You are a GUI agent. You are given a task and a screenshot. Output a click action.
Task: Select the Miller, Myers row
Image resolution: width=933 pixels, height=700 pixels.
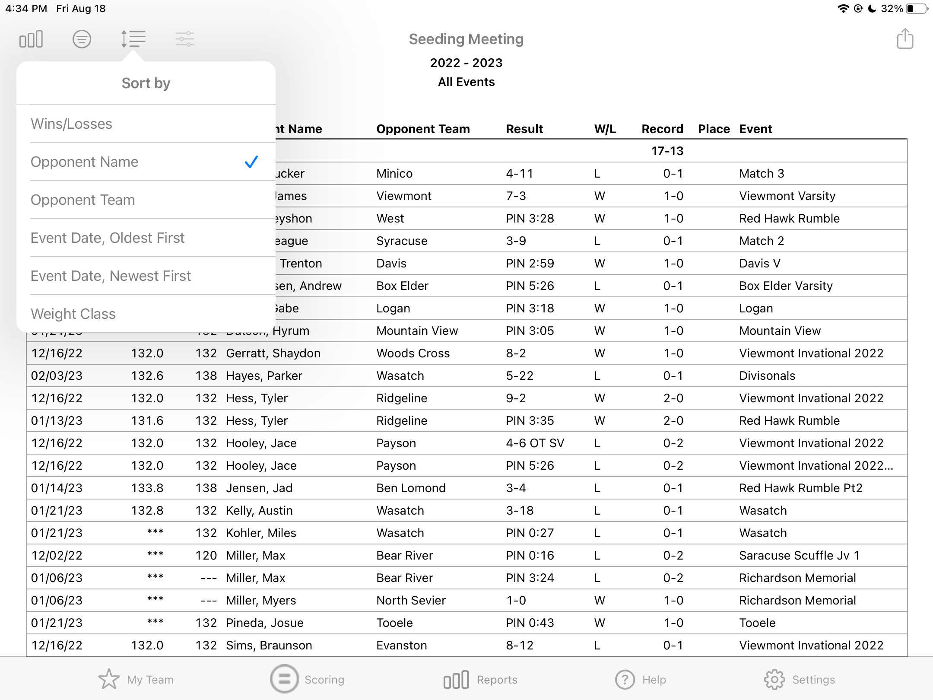click(466, 601)
